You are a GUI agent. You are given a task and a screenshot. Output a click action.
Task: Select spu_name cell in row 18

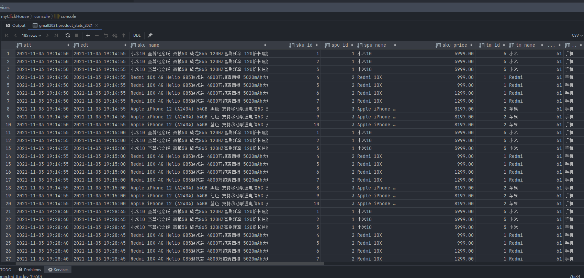point(377,188)
